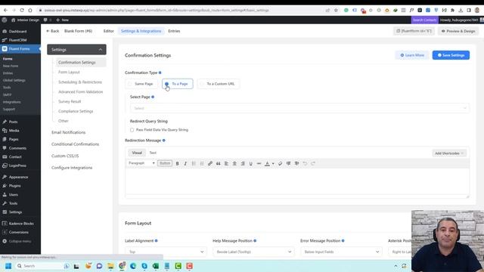Click Button insert in editor toolbar

(165, 163)
